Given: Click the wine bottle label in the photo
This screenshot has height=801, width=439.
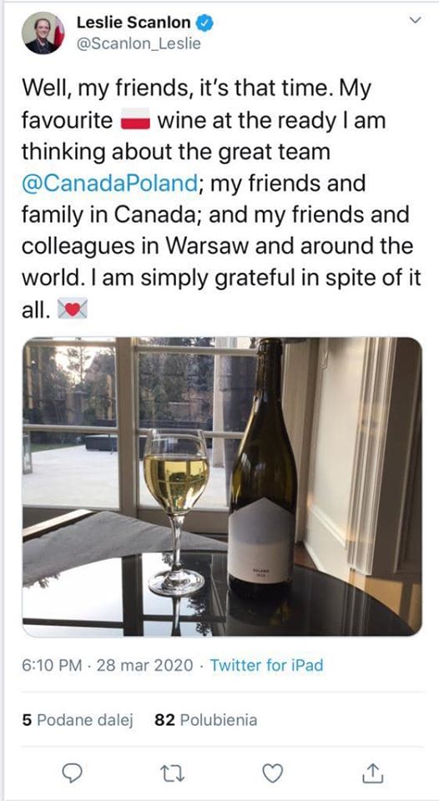Looking at the screenshot, I should pyautogui.click(x=262, y=540).
